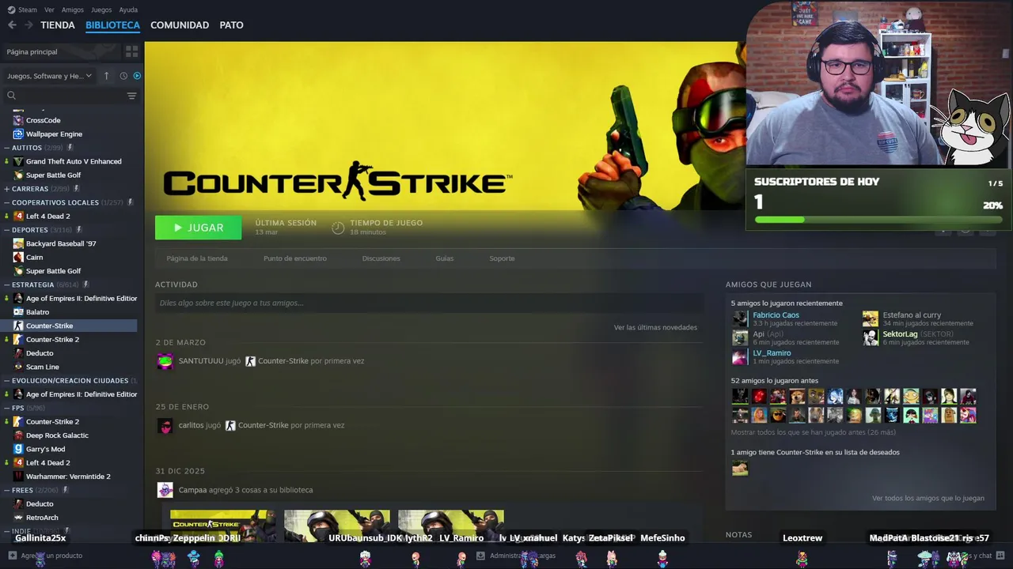The height and width of the screenshot is (569, 1013).
Task: Open Balatro game icon
Action: coord(18,312)
